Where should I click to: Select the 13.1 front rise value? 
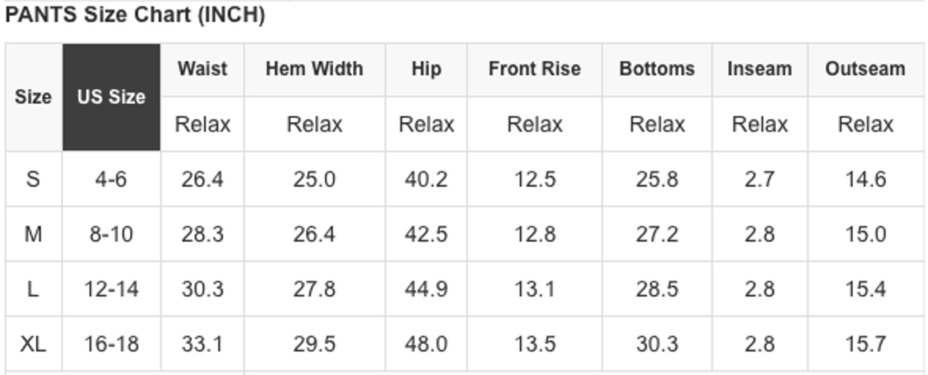(535, 289)
